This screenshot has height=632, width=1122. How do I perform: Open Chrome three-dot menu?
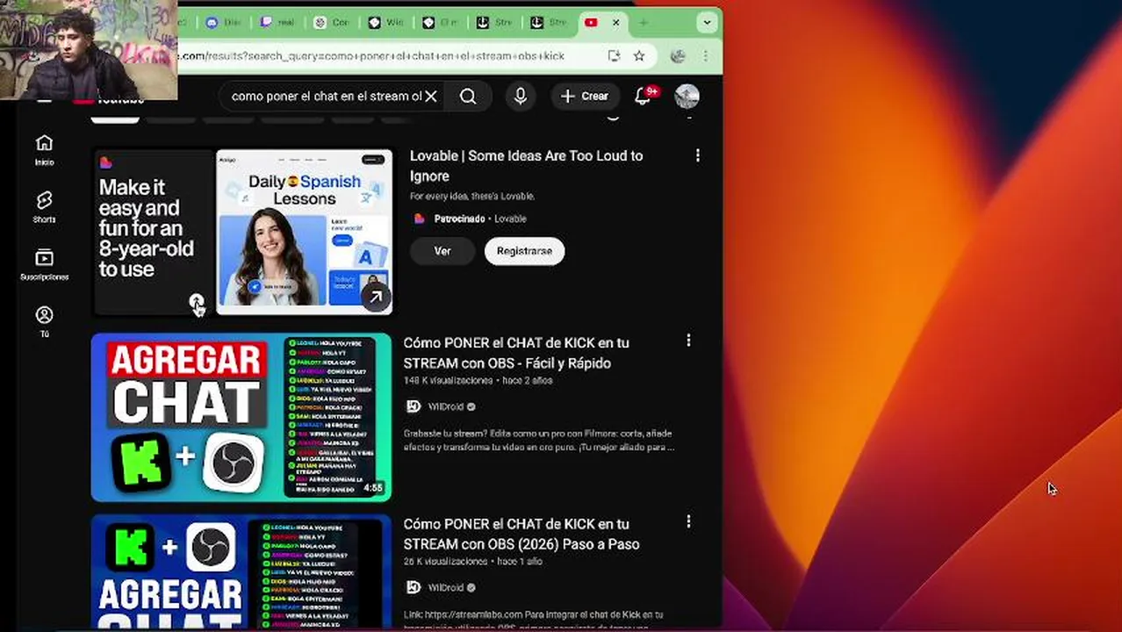[x=705, y=56]
